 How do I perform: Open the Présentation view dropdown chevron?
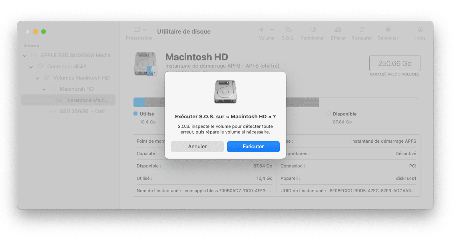(x=144, y=30)
